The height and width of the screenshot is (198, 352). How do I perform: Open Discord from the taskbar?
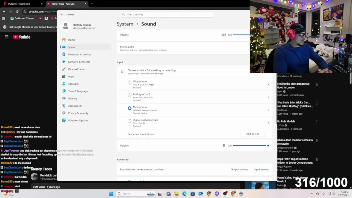point(217,194)
